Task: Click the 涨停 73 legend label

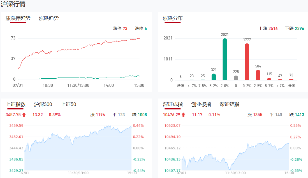Action: tap(120, 29)
